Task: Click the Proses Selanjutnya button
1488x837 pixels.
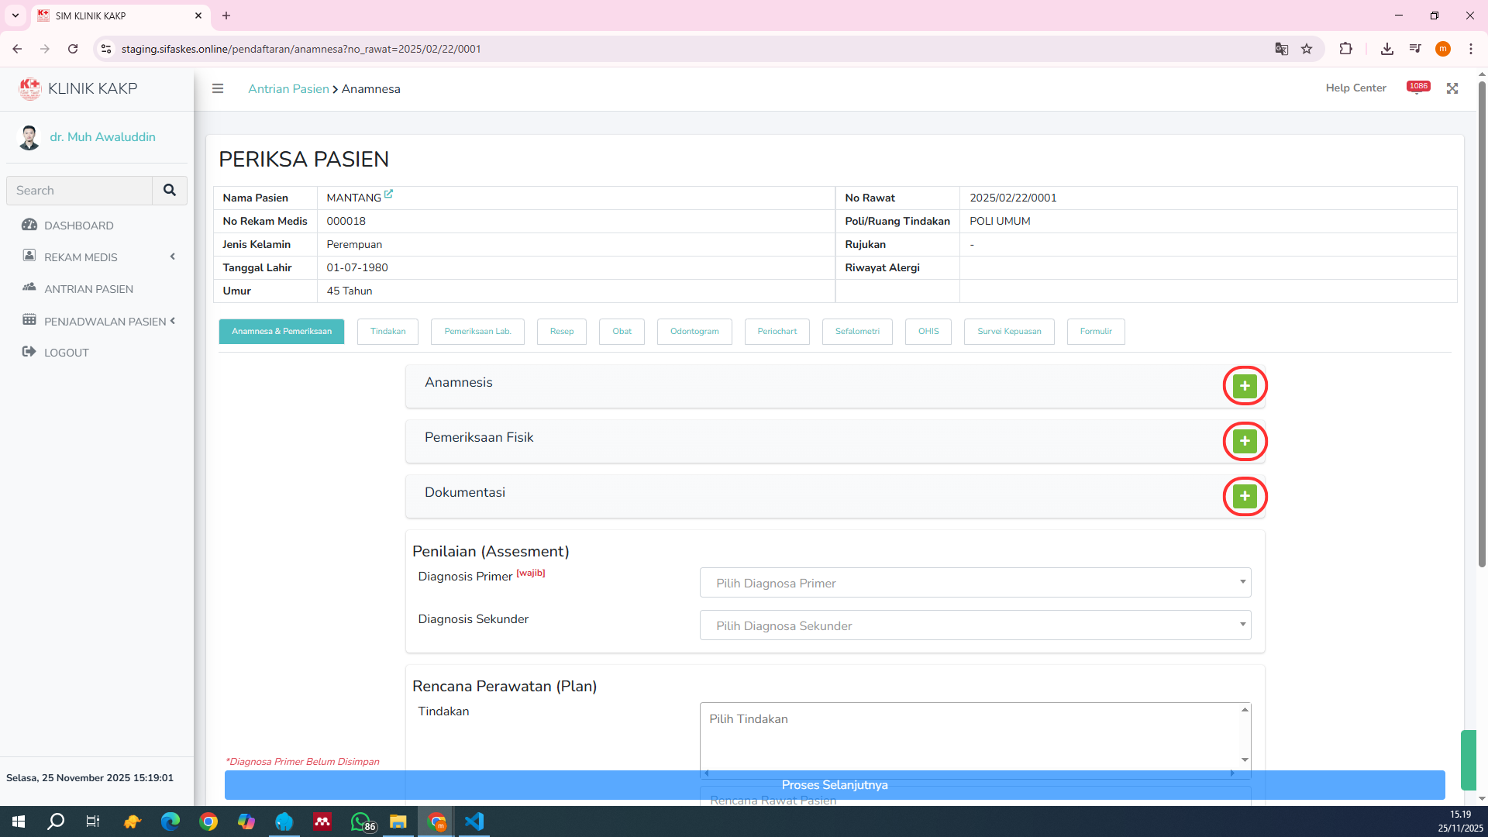Action: (x=834, y=785)
